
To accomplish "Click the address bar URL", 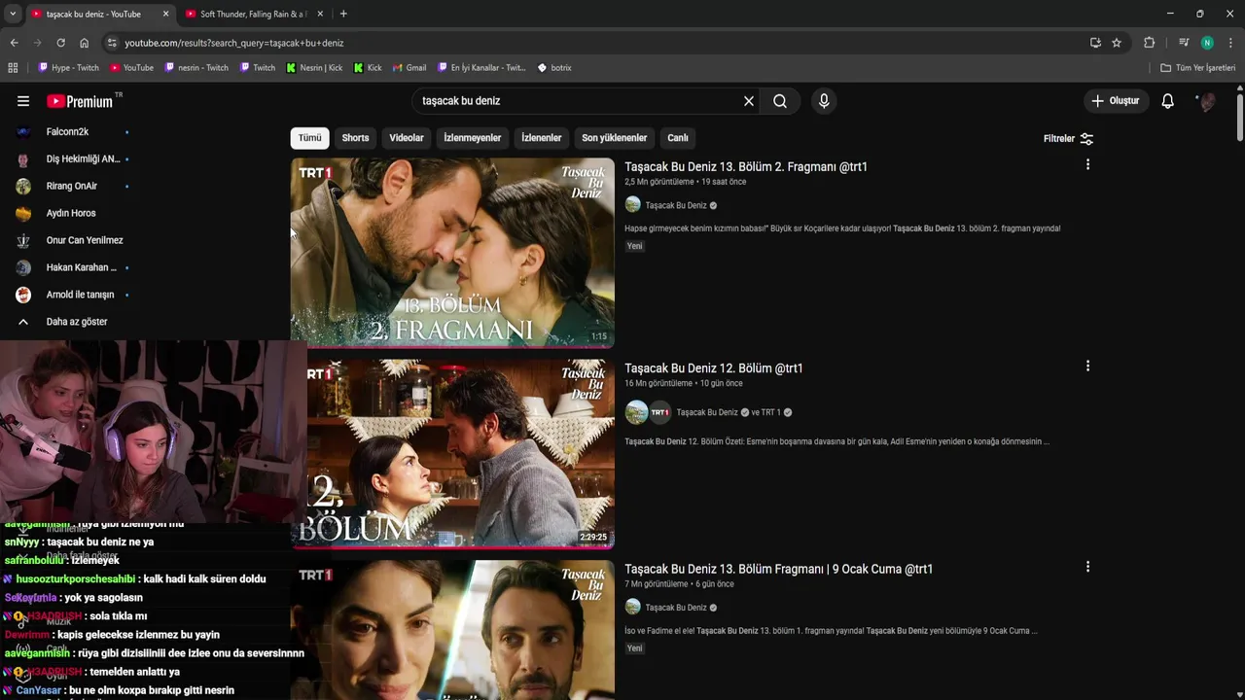I will pos(233,43).
